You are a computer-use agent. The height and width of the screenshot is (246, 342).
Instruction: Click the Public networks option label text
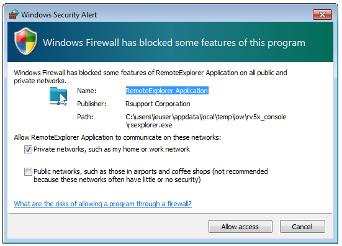click(x=151, y=176)
